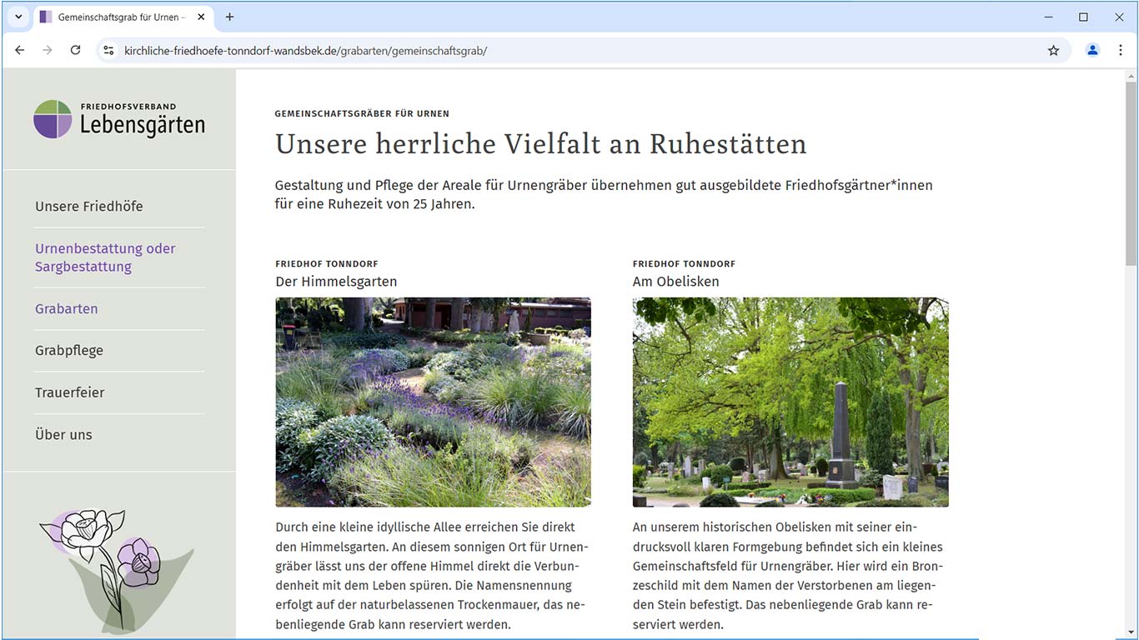Open Über uns in the sidebar
Screen dimensions: 1139x640
pyautogui.click(x=63, y=434)
